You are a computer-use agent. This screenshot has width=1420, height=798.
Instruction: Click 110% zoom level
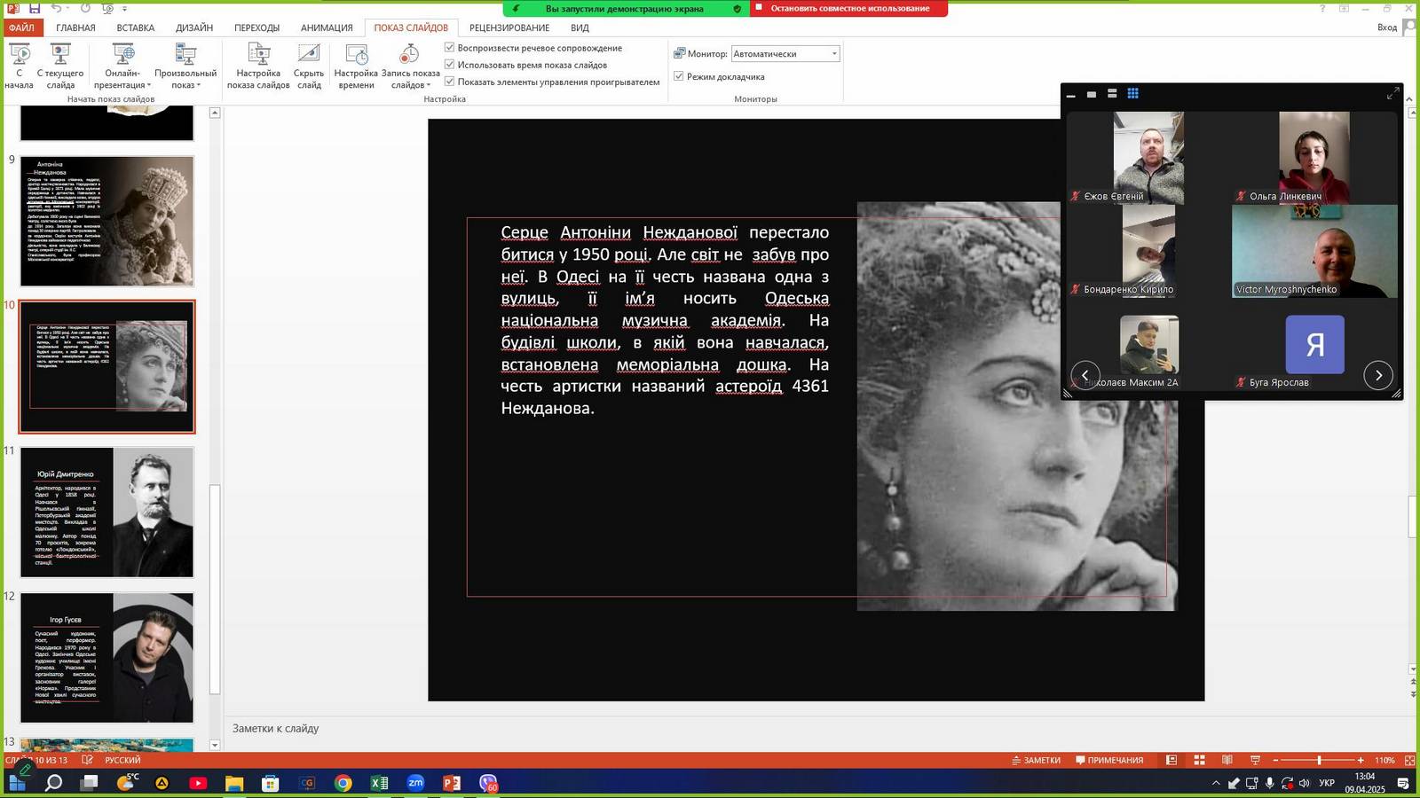(x=1384, y=760)
